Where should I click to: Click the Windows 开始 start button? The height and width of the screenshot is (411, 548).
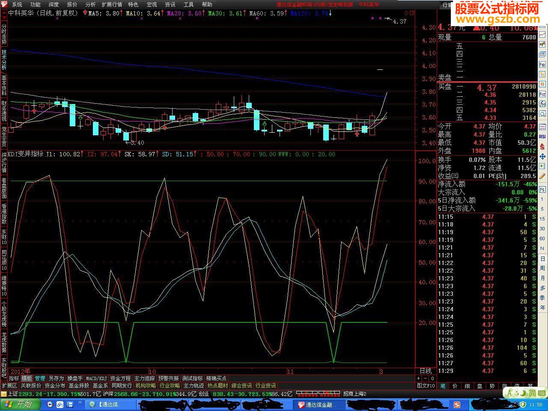[x=21, y=404]
